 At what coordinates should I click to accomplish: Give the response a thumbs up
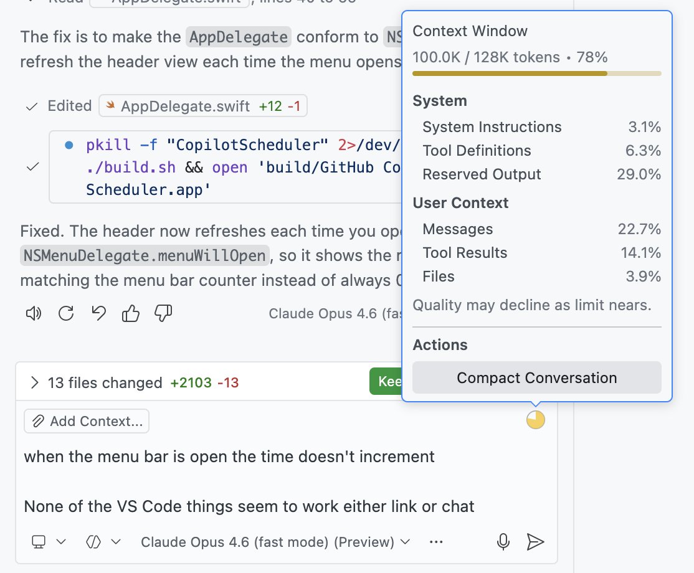tap(131, 313)
